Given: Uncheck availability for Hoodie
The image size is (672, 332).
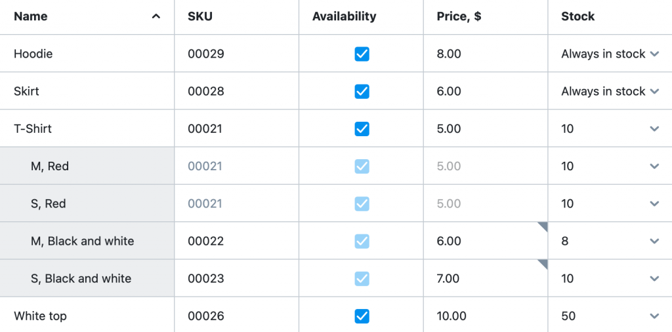Looking at the screenshot, I should click(362, 54).
